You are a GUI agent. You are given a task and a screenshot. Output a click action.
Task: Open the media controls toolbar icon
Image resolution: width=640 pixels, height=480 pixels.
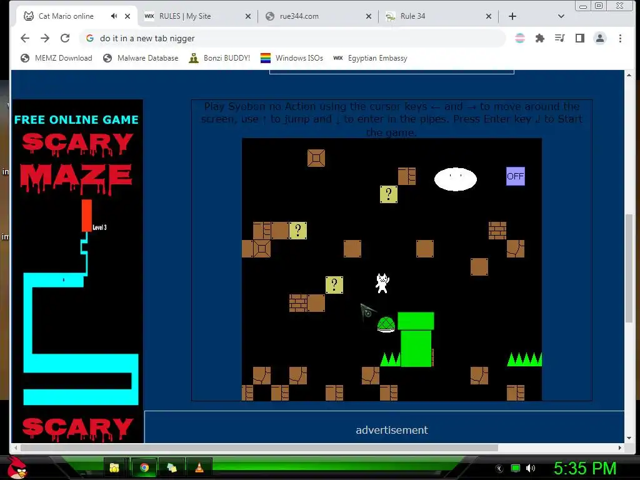coord(559,38)
